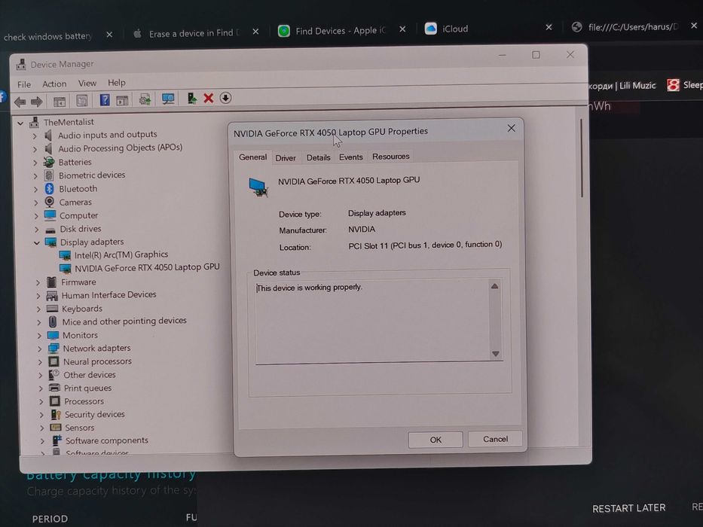Click the Device Manager vertical scrollbar
This screenshot has height=527, width=703.
click(582, 158)
